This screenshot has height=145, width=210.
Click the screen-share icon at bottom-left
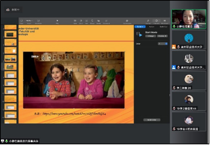click(x=2, y=141)
